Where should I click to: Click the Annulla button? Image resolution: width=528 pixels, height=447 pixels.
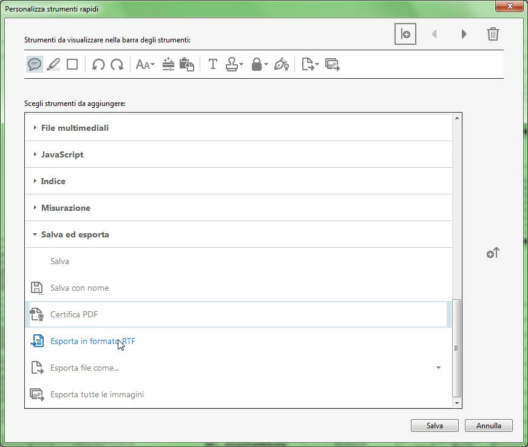489,425
